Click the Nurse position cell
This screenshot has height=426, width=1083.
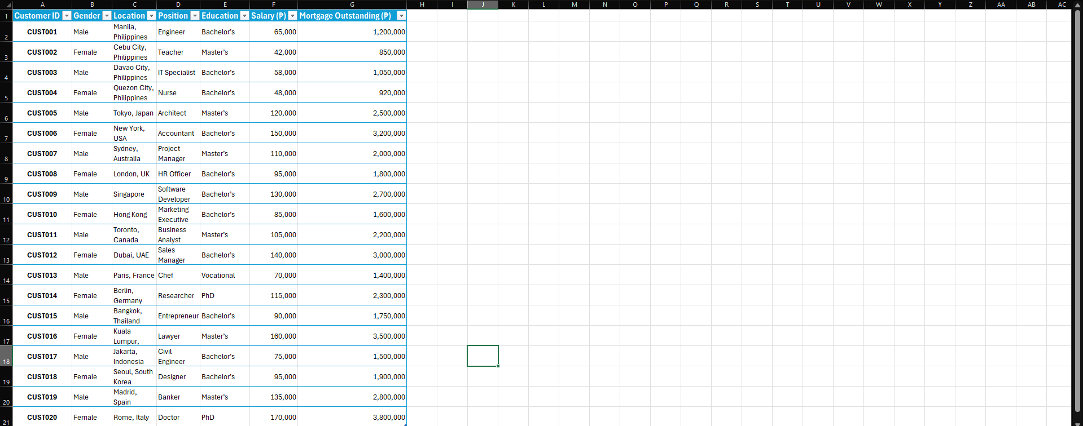point(178,92)
